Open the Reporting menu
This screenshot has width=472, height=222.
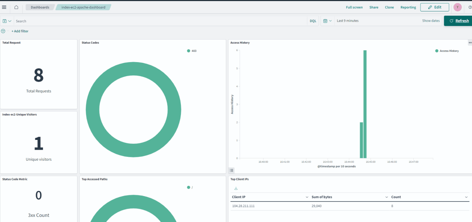pos(408,7)
